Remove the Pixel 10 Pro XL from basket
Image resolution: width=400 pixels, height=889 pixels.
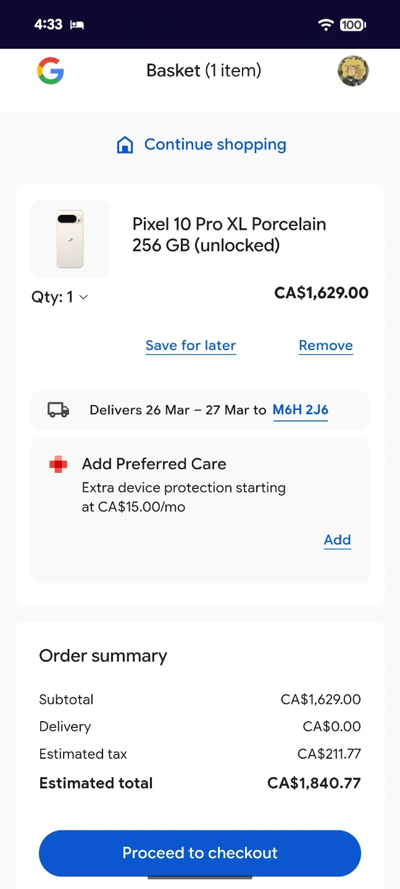pyautogui.click(x=326, y=346)
